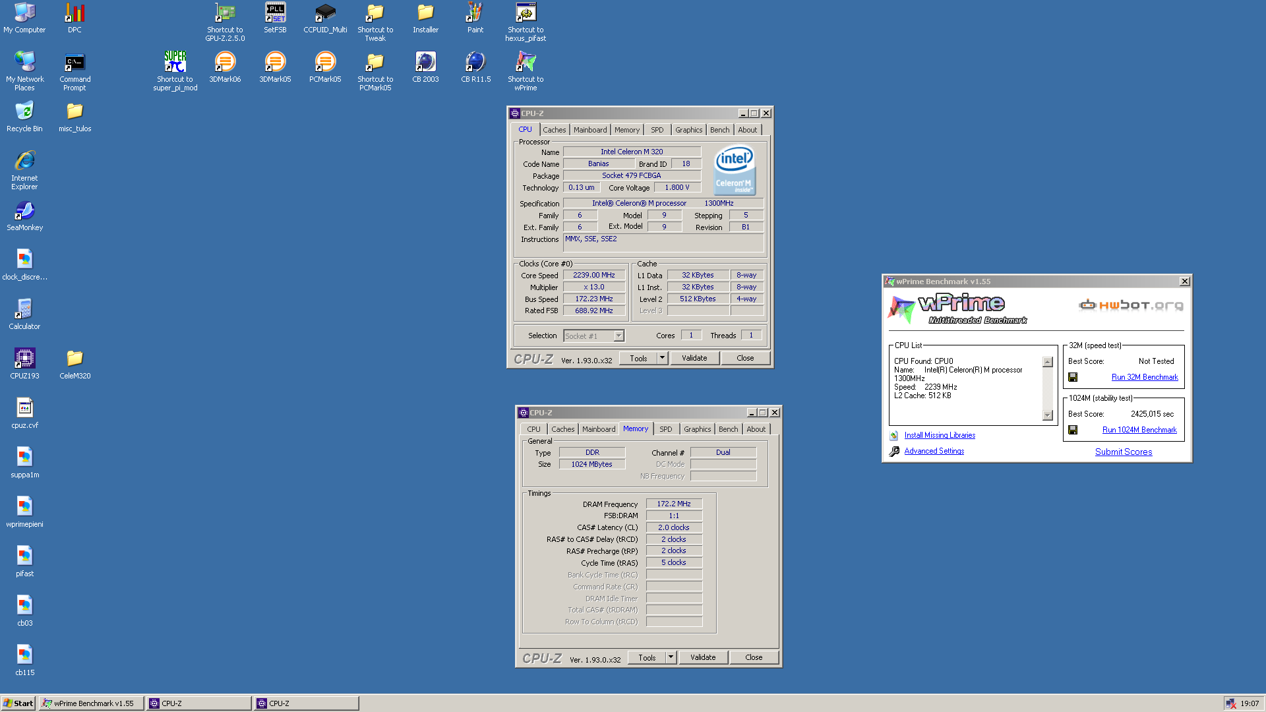1266x712 pixels.
Task: Click CPU List scrollbar up arrow
Action: coord(1047,362)
